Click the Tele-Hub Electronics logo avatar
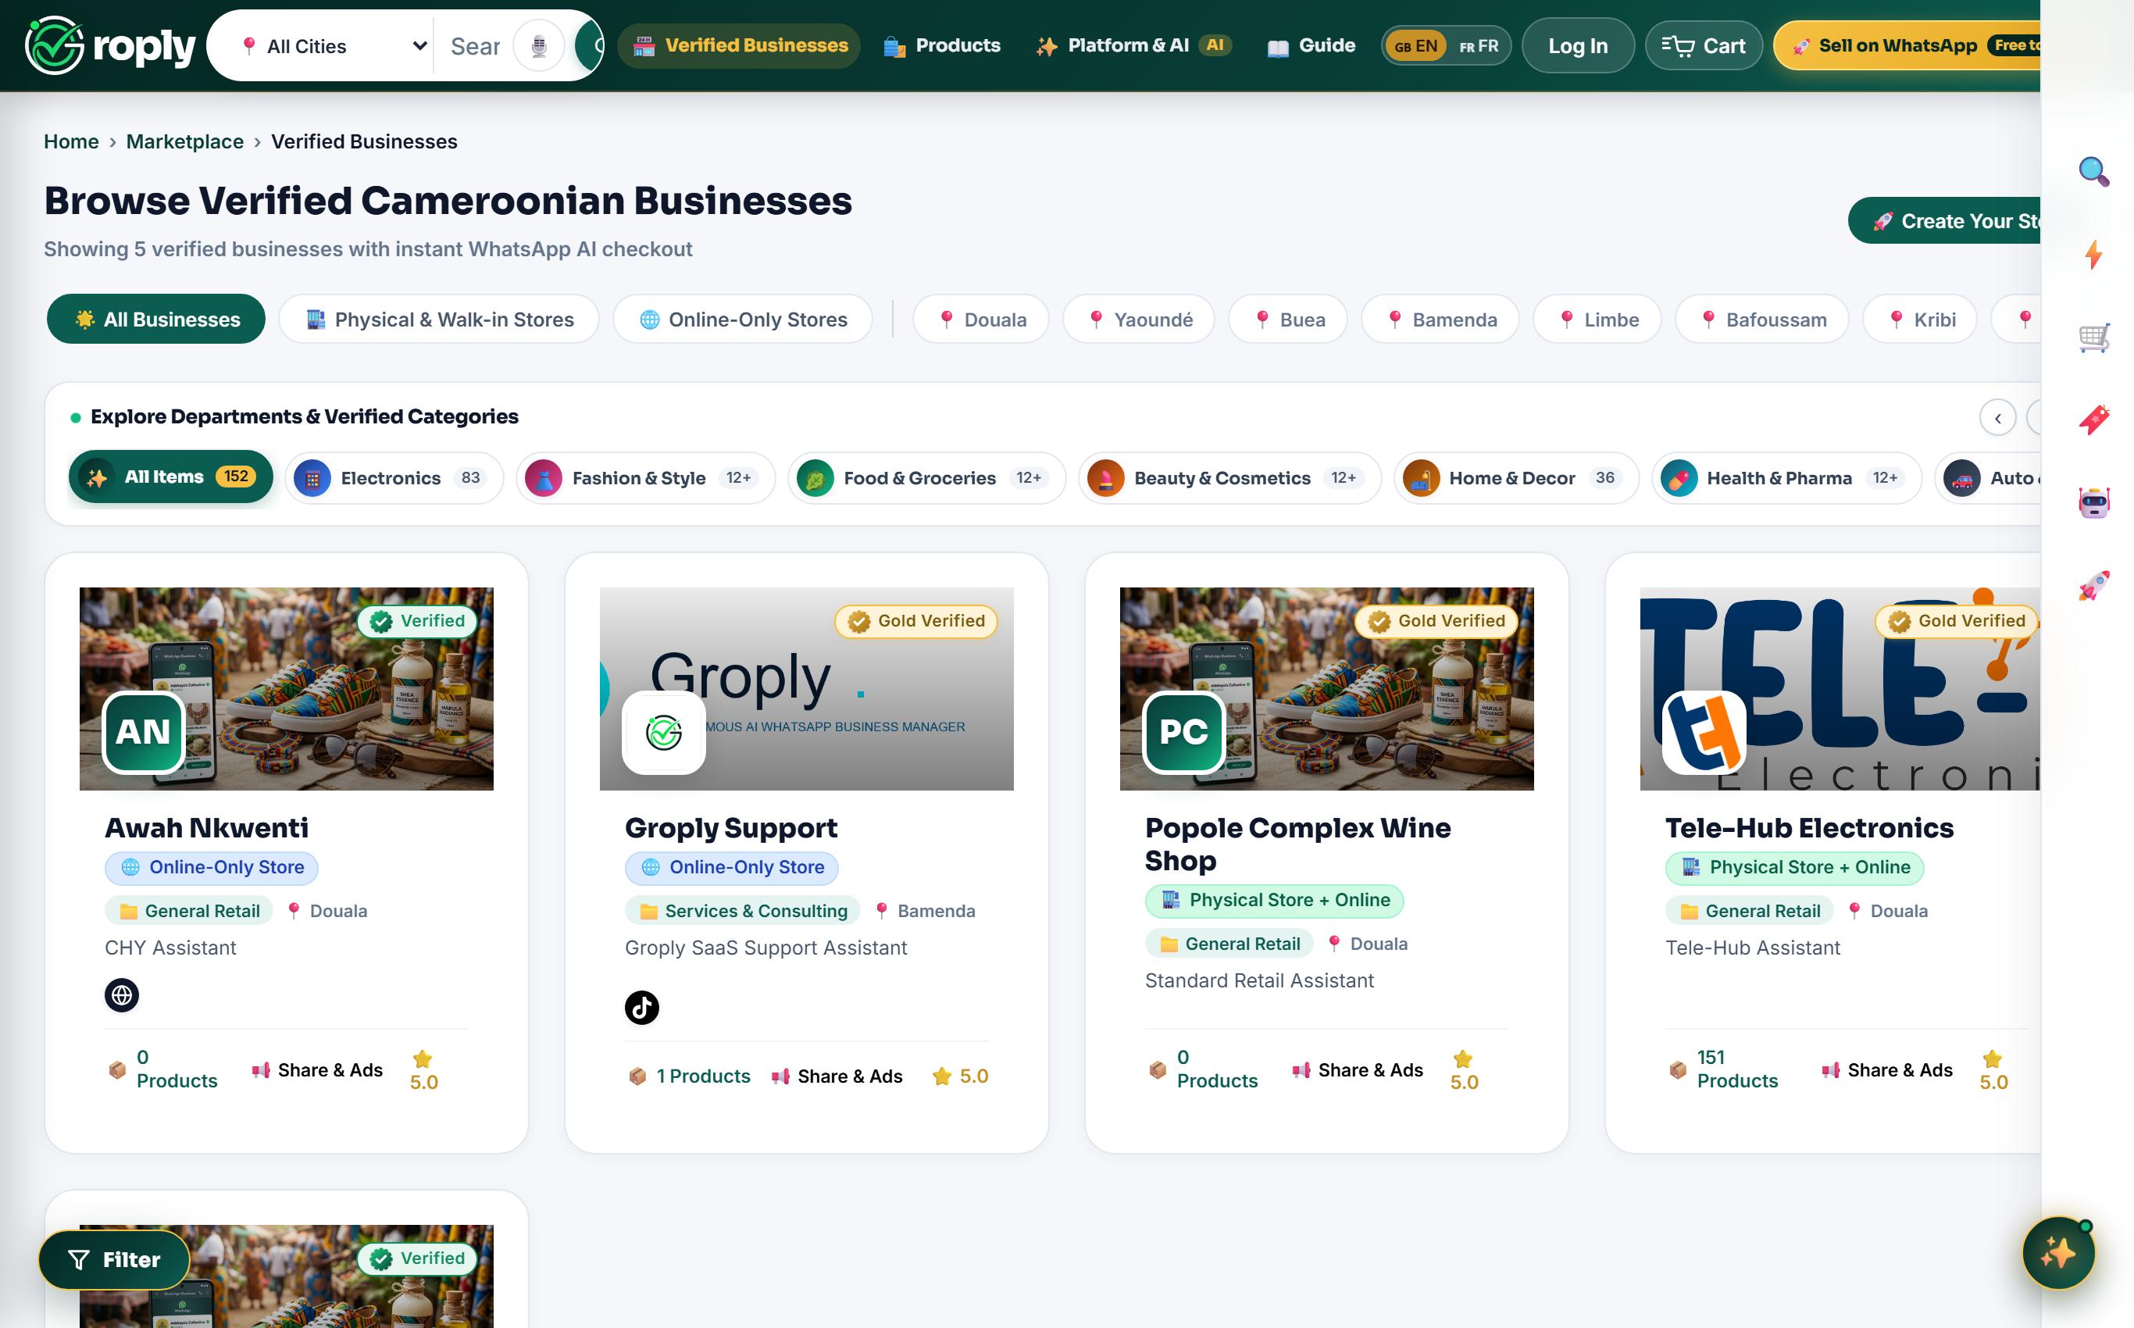Screen dimensions: 2134x1328 click(1704, 732)
